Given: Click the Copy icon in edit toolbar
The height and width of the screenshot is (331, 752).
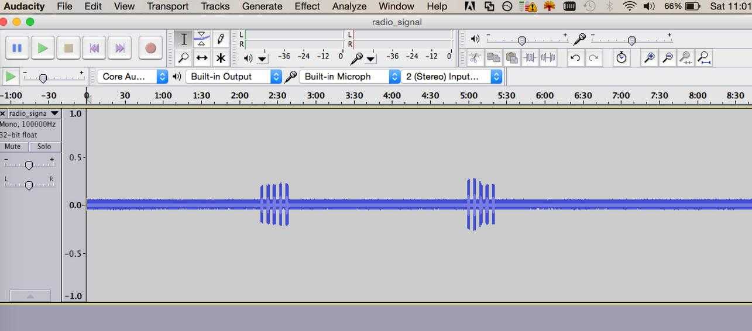Looking at the screenshot, I should pyautogui.click(x=493, y=57).
